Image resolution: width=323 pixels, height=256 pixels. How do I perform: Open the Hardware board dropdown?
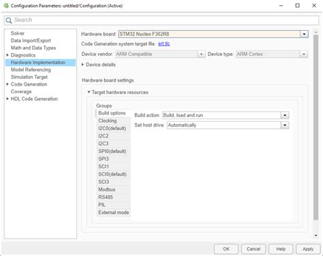[x=304, y=34]
